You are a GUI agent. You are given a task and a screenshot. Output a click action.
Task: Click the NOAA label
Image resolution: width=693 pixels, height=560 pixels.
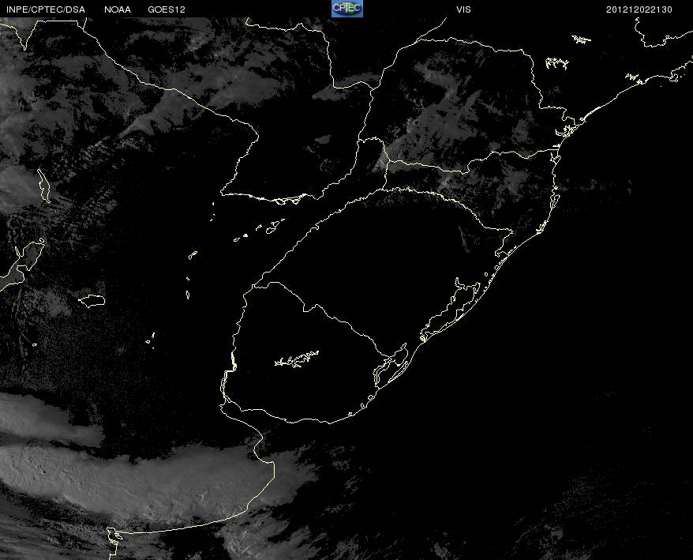coord(118,9)
